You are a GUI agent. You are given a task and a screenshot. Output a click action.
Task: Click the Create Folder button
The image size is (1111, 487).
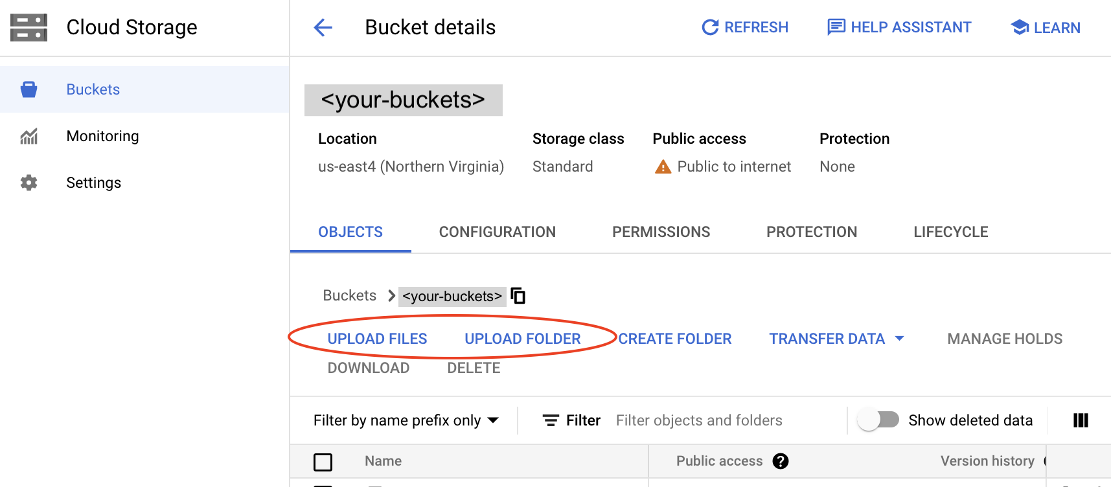tap(674, 339)
